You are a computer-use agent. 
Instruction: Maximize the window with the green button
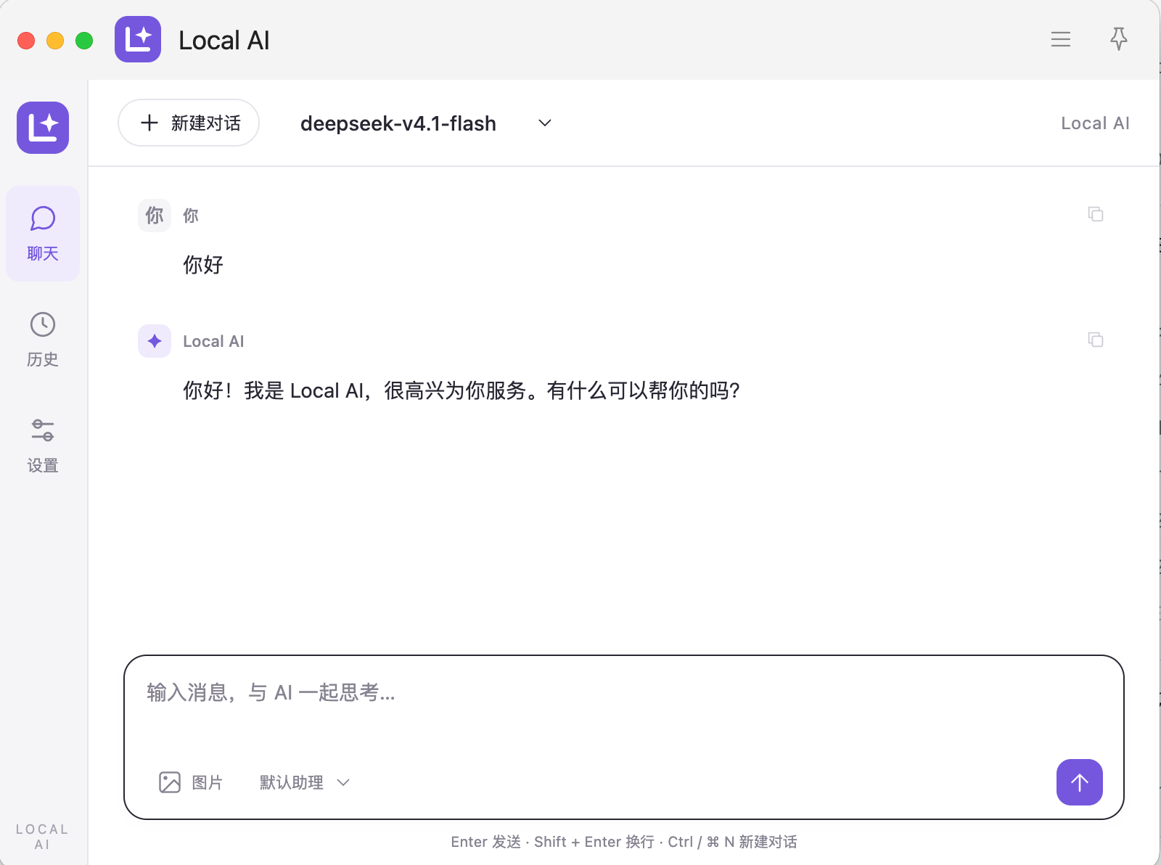coord(84,40)
